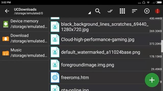Click the vertical scrollbar thumb
Viewport: 163px width, 91px height.
click(162, 46)
